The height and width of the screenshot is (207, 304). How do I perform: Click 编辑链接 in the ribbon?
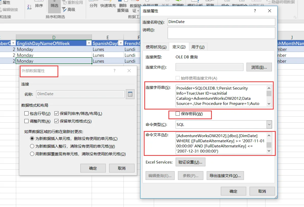[9, 9]
